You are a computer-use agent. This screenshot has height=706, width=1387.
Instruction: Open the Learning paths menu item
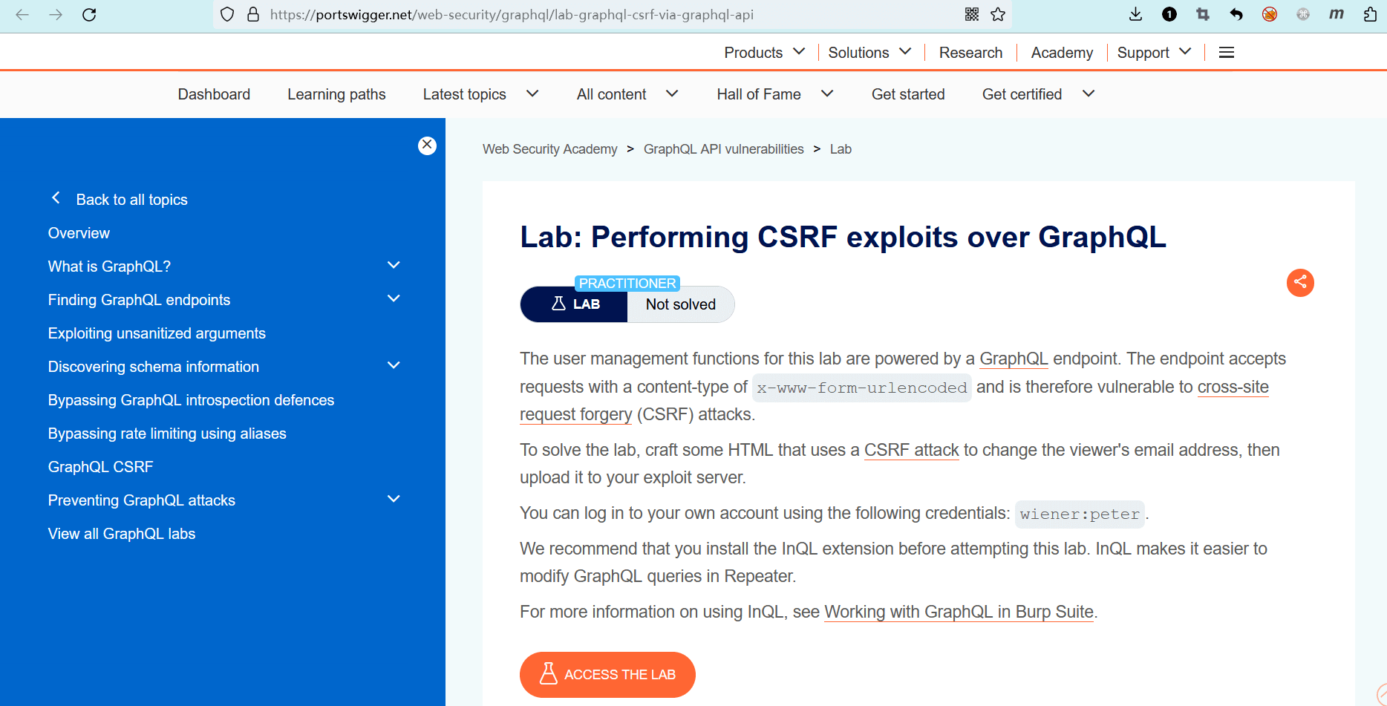[336, 94]
